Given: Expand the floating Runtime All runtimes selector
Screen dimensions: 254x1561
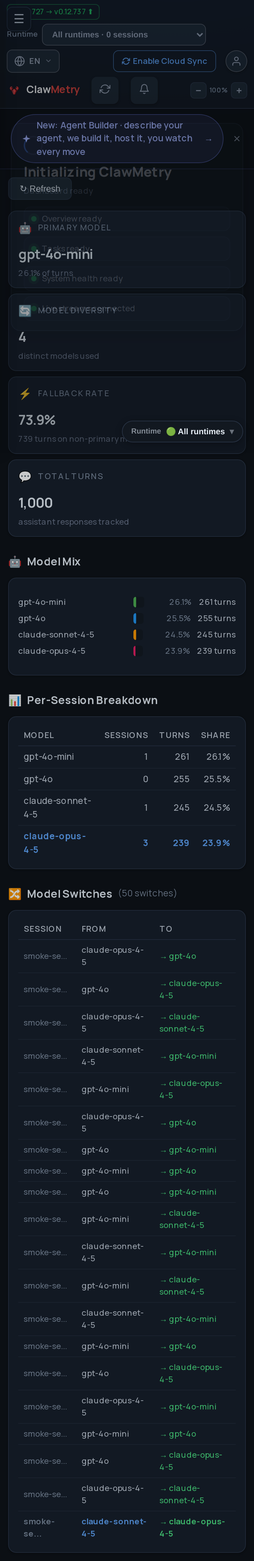Looking at the screenshot, I should click(x=182, y=432).
